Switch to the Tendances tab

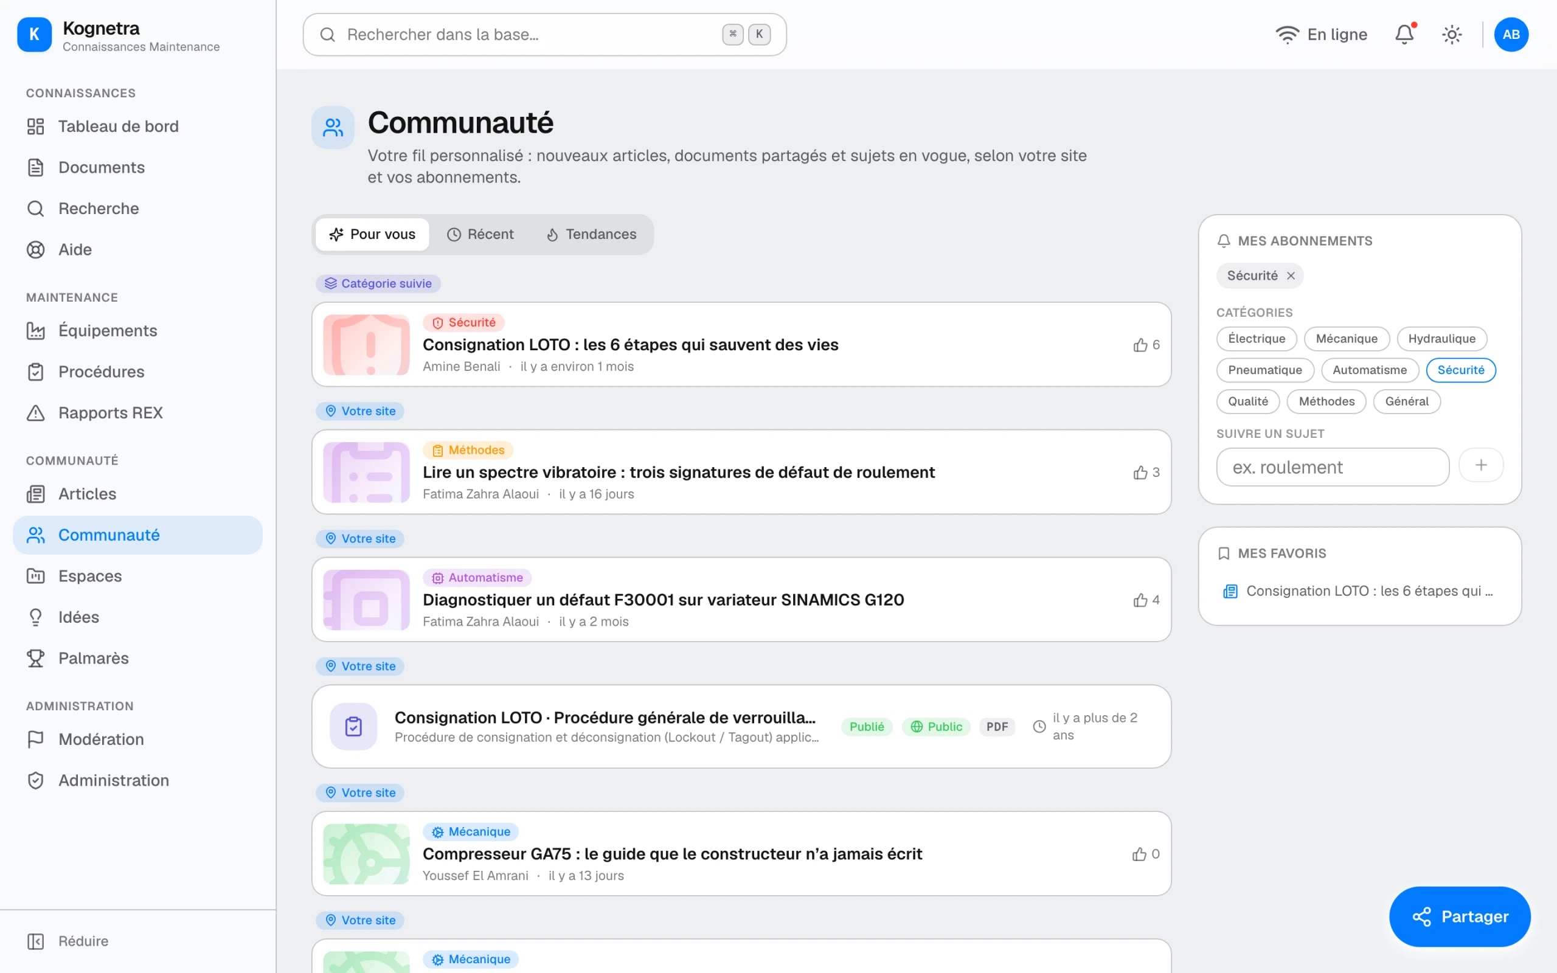pyautogui.click(x=591, y=235)
